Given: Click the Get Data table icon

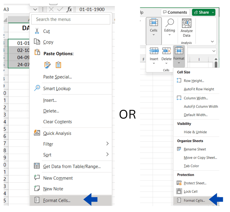Looking at the screenshot, I should 37,166.
